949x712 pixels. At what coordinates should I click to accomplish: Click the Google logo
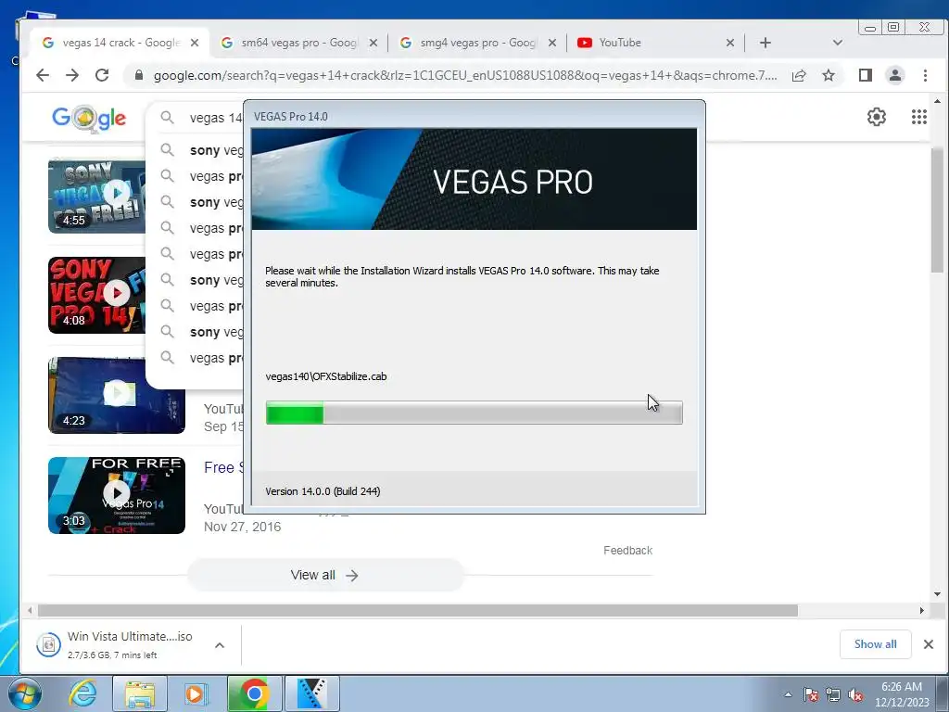point(89,119)
